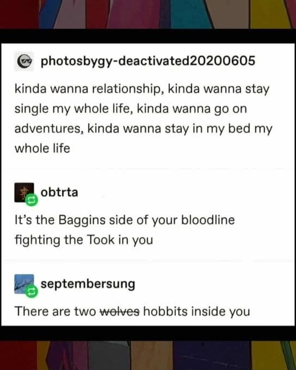The image size is (296, 370).
Task: Open the septembersung avatar thumbnail
Action: 24,284
